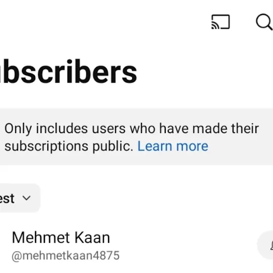Select the Mehmet Kaan subscriber name

click(x=61, y=237)
